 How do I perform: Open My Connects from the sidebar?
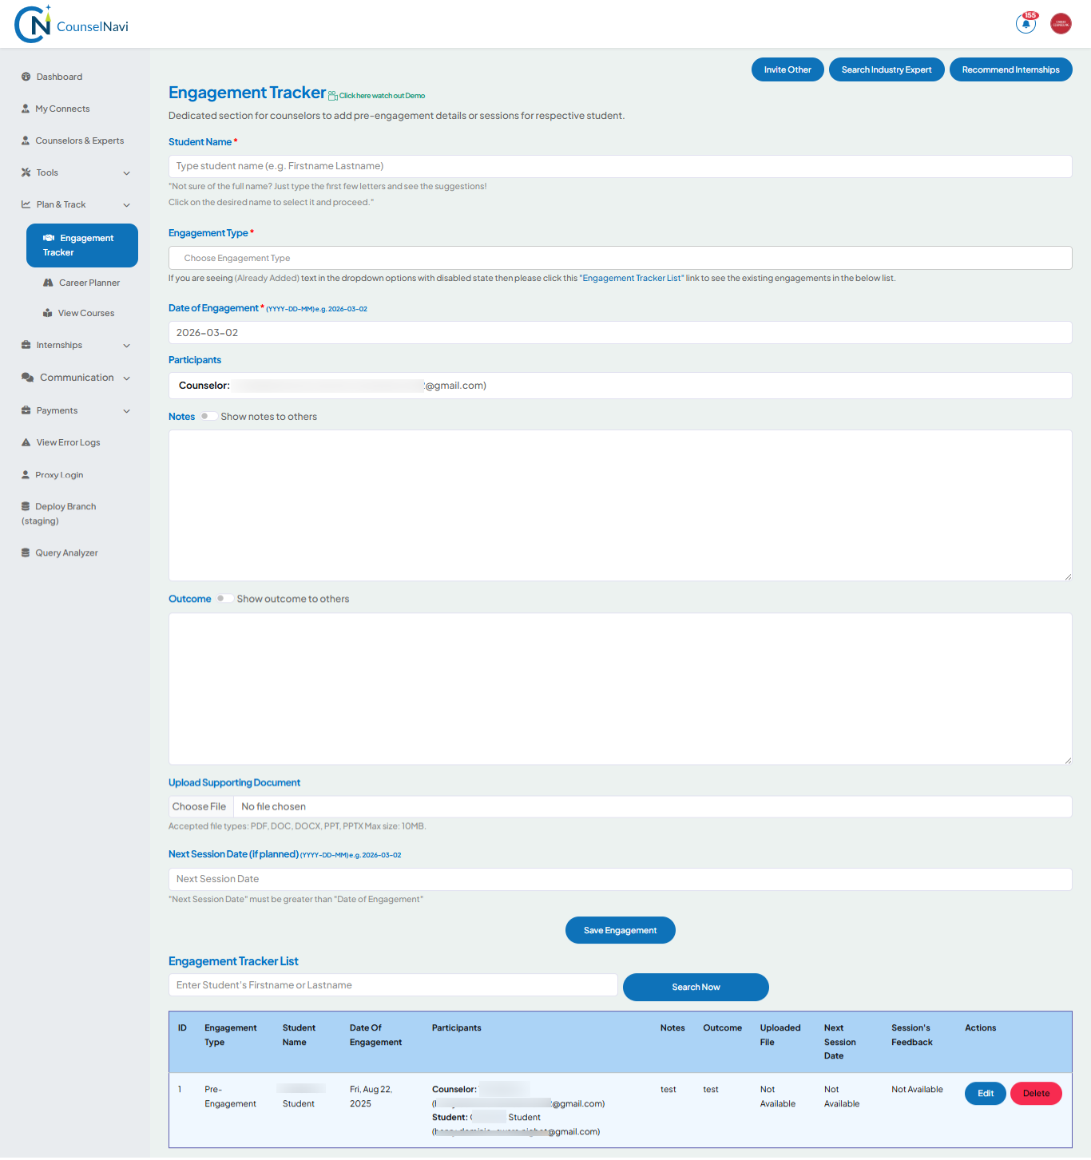click(x=61, y=109)
